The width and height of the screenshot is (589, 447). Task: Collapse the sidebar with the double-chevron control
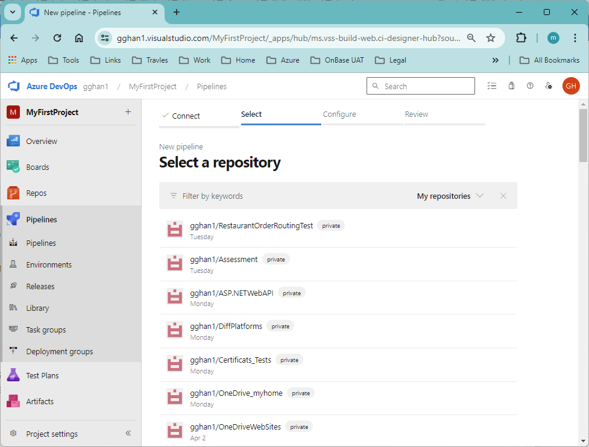128,433
